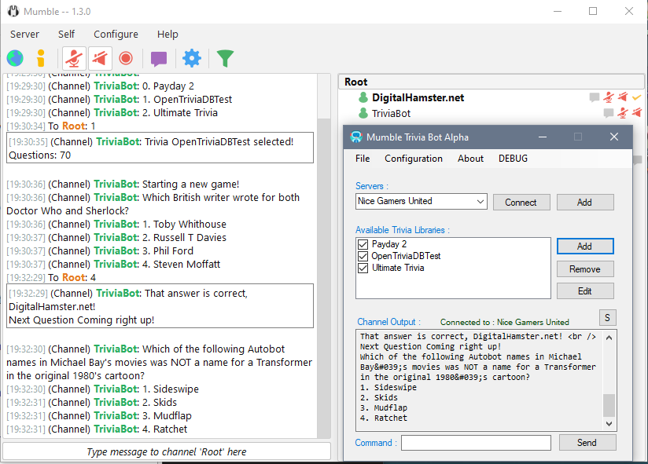
Task: Open the Configure menu in Mumble
Action: 116,34
